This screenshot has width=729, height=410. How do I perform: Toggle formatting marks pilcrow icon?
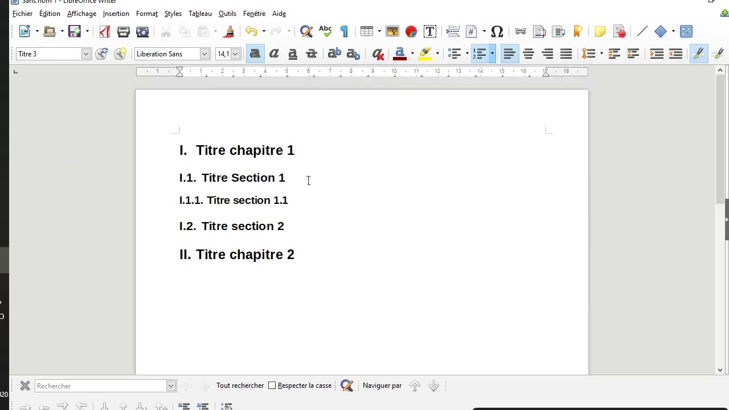pyautogui.click(x=344, y=32)
